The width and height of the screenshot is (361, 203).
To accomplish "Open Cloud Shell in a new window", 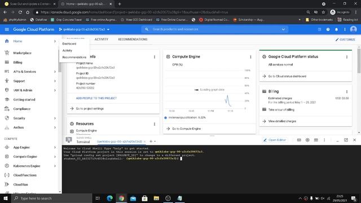I will point(346,140).
